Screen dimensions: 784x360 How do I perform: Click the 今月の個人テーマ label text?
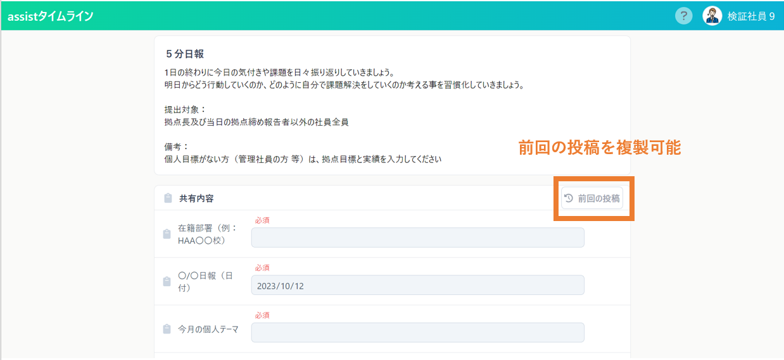point(208,329)
